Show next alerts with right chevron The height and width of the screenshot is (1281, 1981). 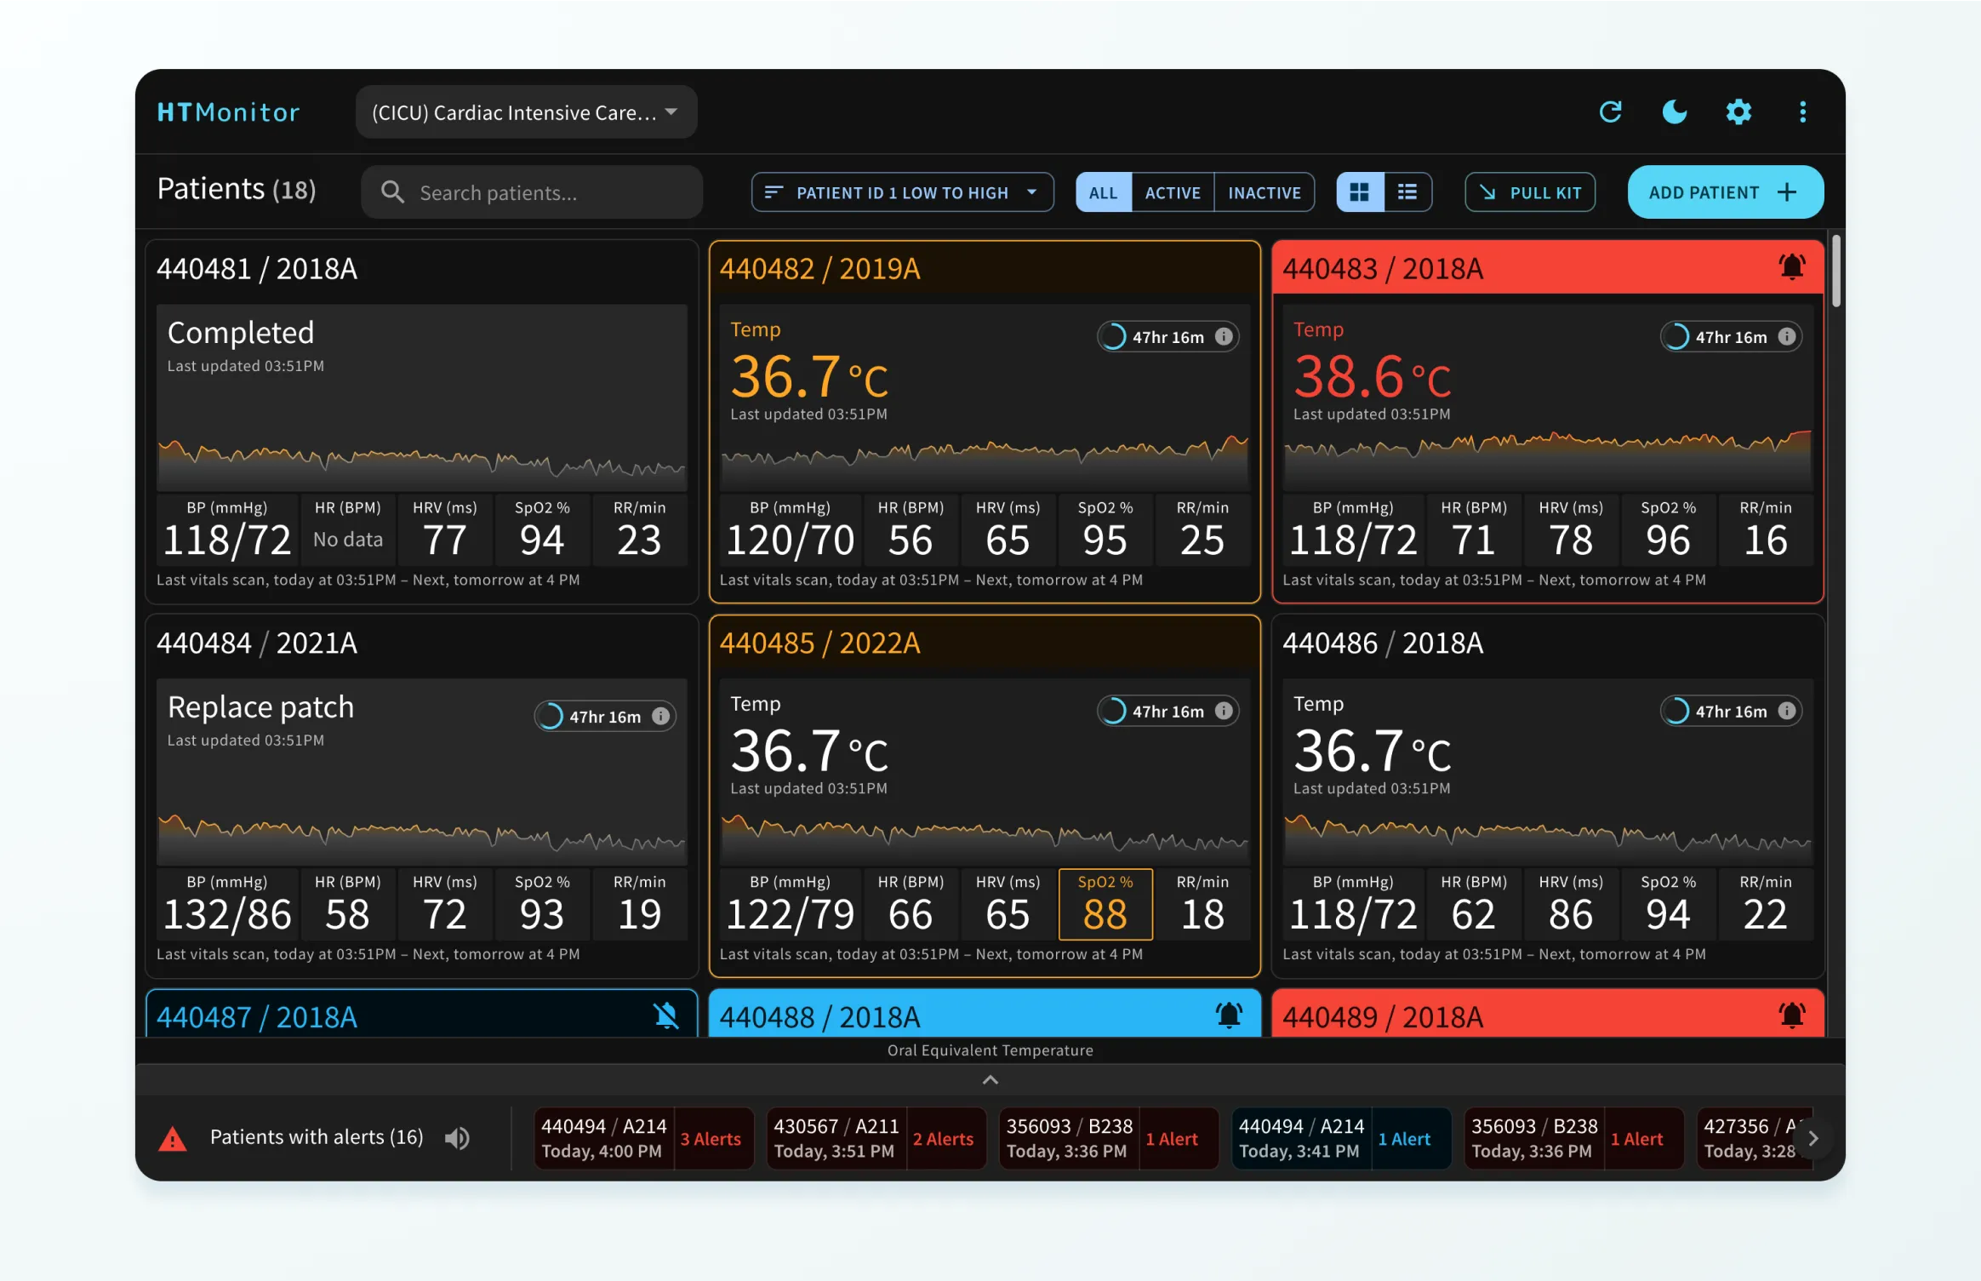click(x=1813, y=1138)
